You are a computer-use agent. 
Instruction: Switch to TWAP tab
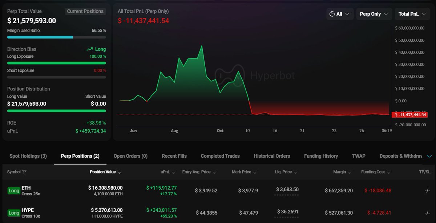point(359,156)
